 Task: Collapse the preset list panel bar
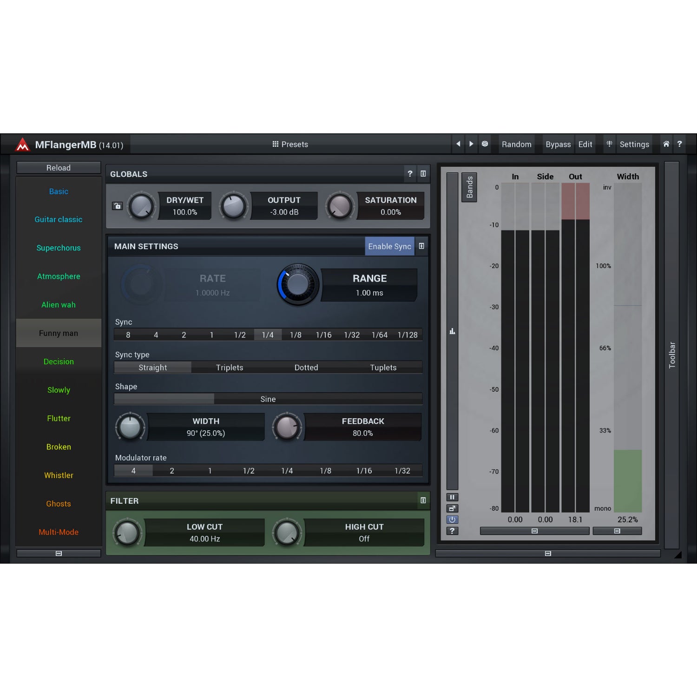pos(59,553)
